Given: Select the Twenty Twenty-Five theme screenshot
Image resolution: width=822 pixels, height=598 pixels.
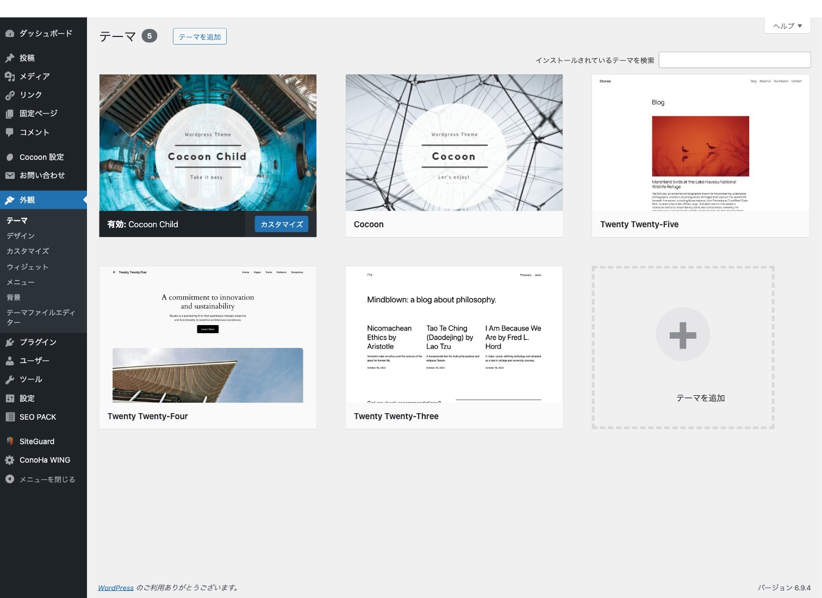Looking at the screenshot, I should [701, 142].
